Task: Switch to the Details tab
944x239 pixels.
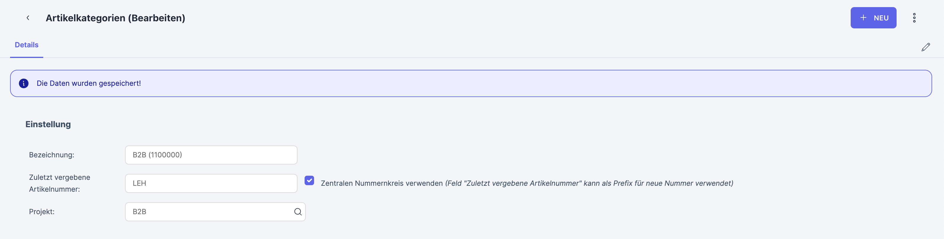Action: (26, 45)
